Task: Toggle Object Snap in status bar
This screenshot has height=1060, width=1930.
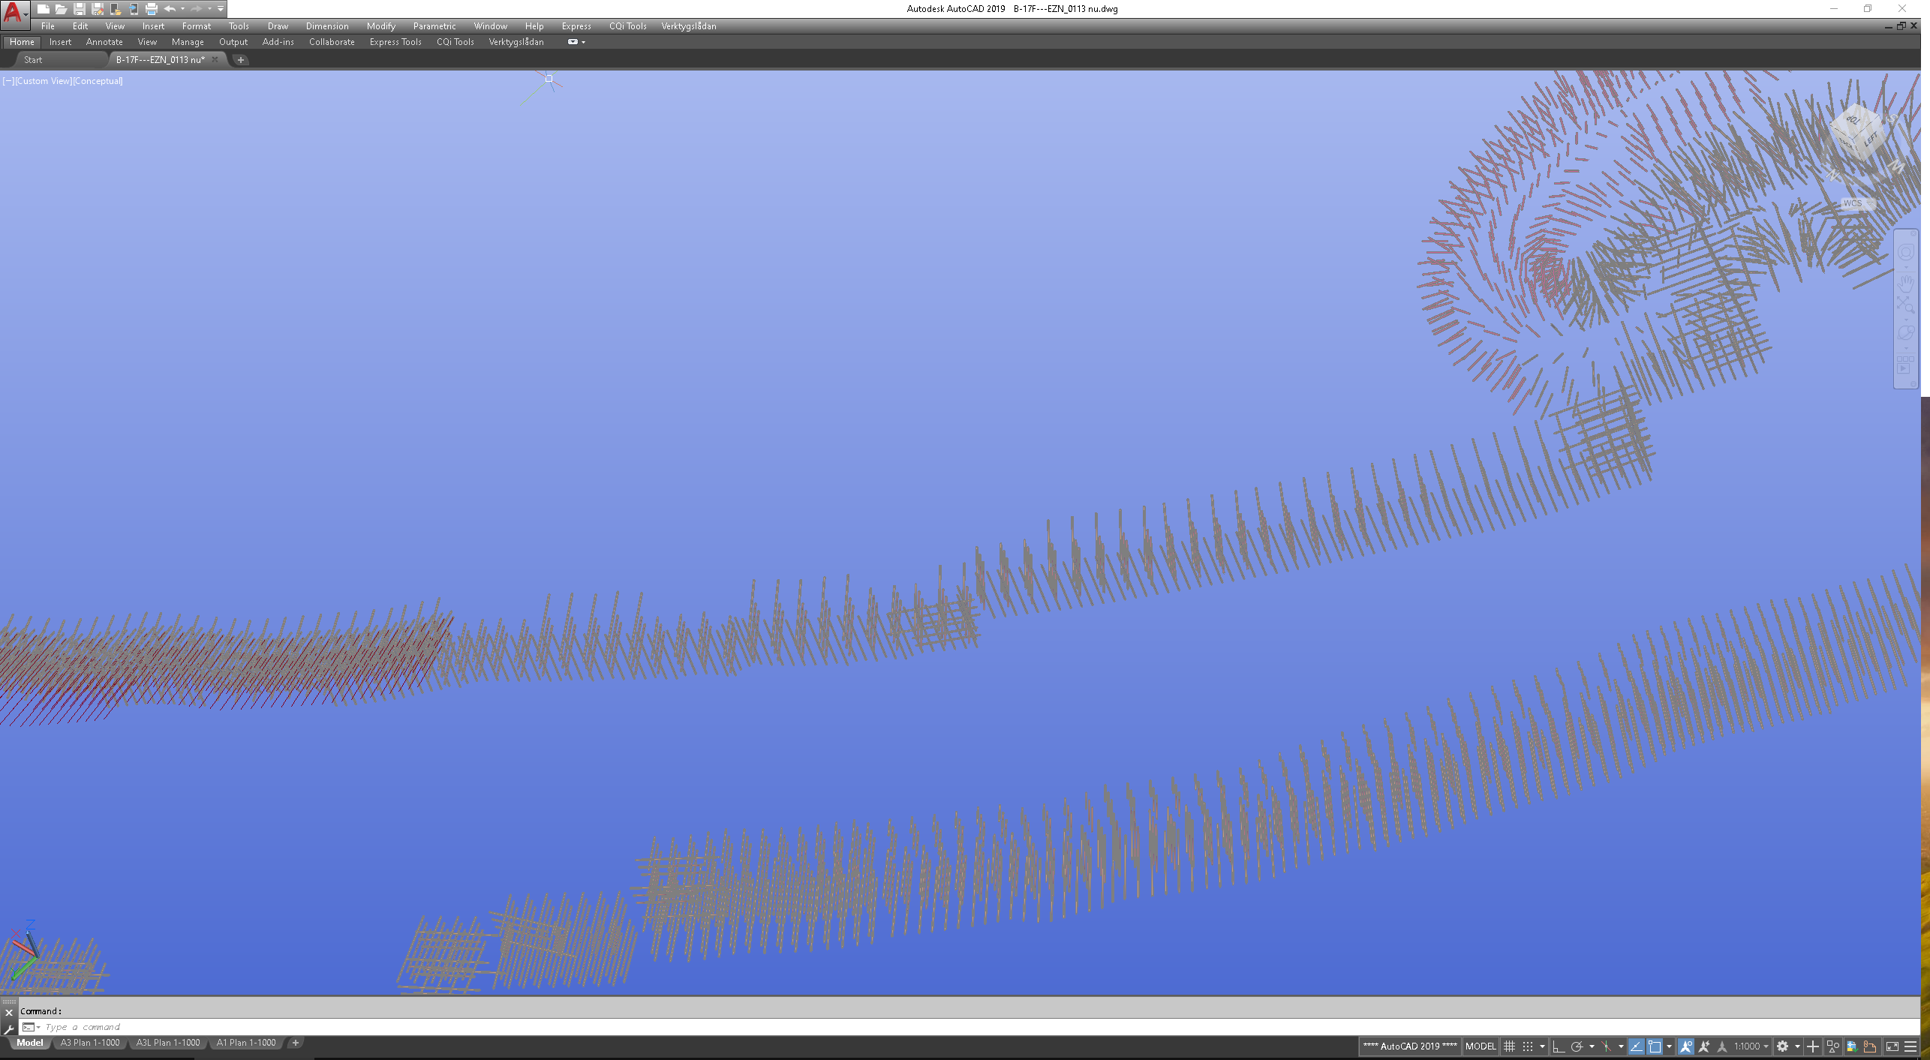Action: click(x=1655, y=1046)
